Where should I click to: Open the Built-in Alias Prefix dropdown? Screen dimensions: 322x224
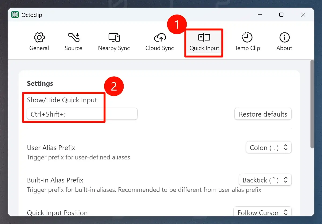pos(265,180)
